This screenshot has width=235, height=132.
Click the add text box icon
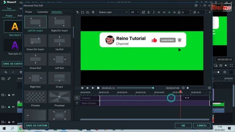click(x=83, y=12)
